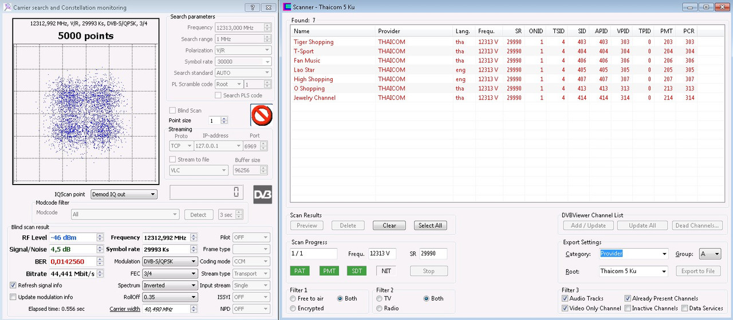Click the Detect modcode button

click(x=199, y=214)
